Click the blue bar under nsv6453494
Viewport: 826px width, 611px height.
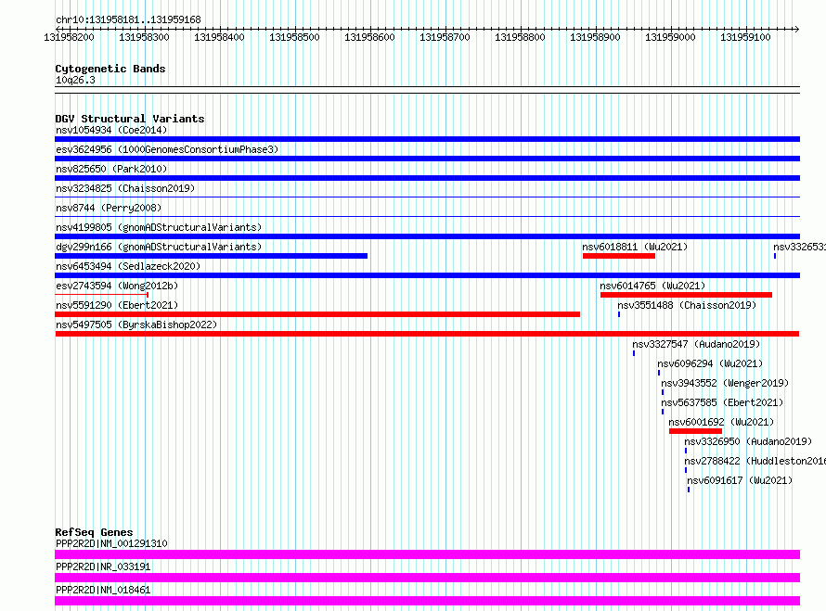tap(427, 275)
